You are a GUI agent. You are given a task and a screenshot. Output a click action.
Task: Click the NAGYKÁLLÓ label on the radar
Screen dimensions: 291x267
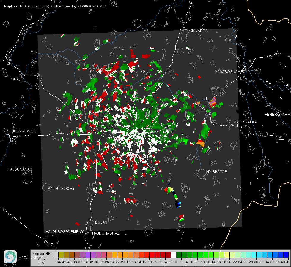[141, 157]
